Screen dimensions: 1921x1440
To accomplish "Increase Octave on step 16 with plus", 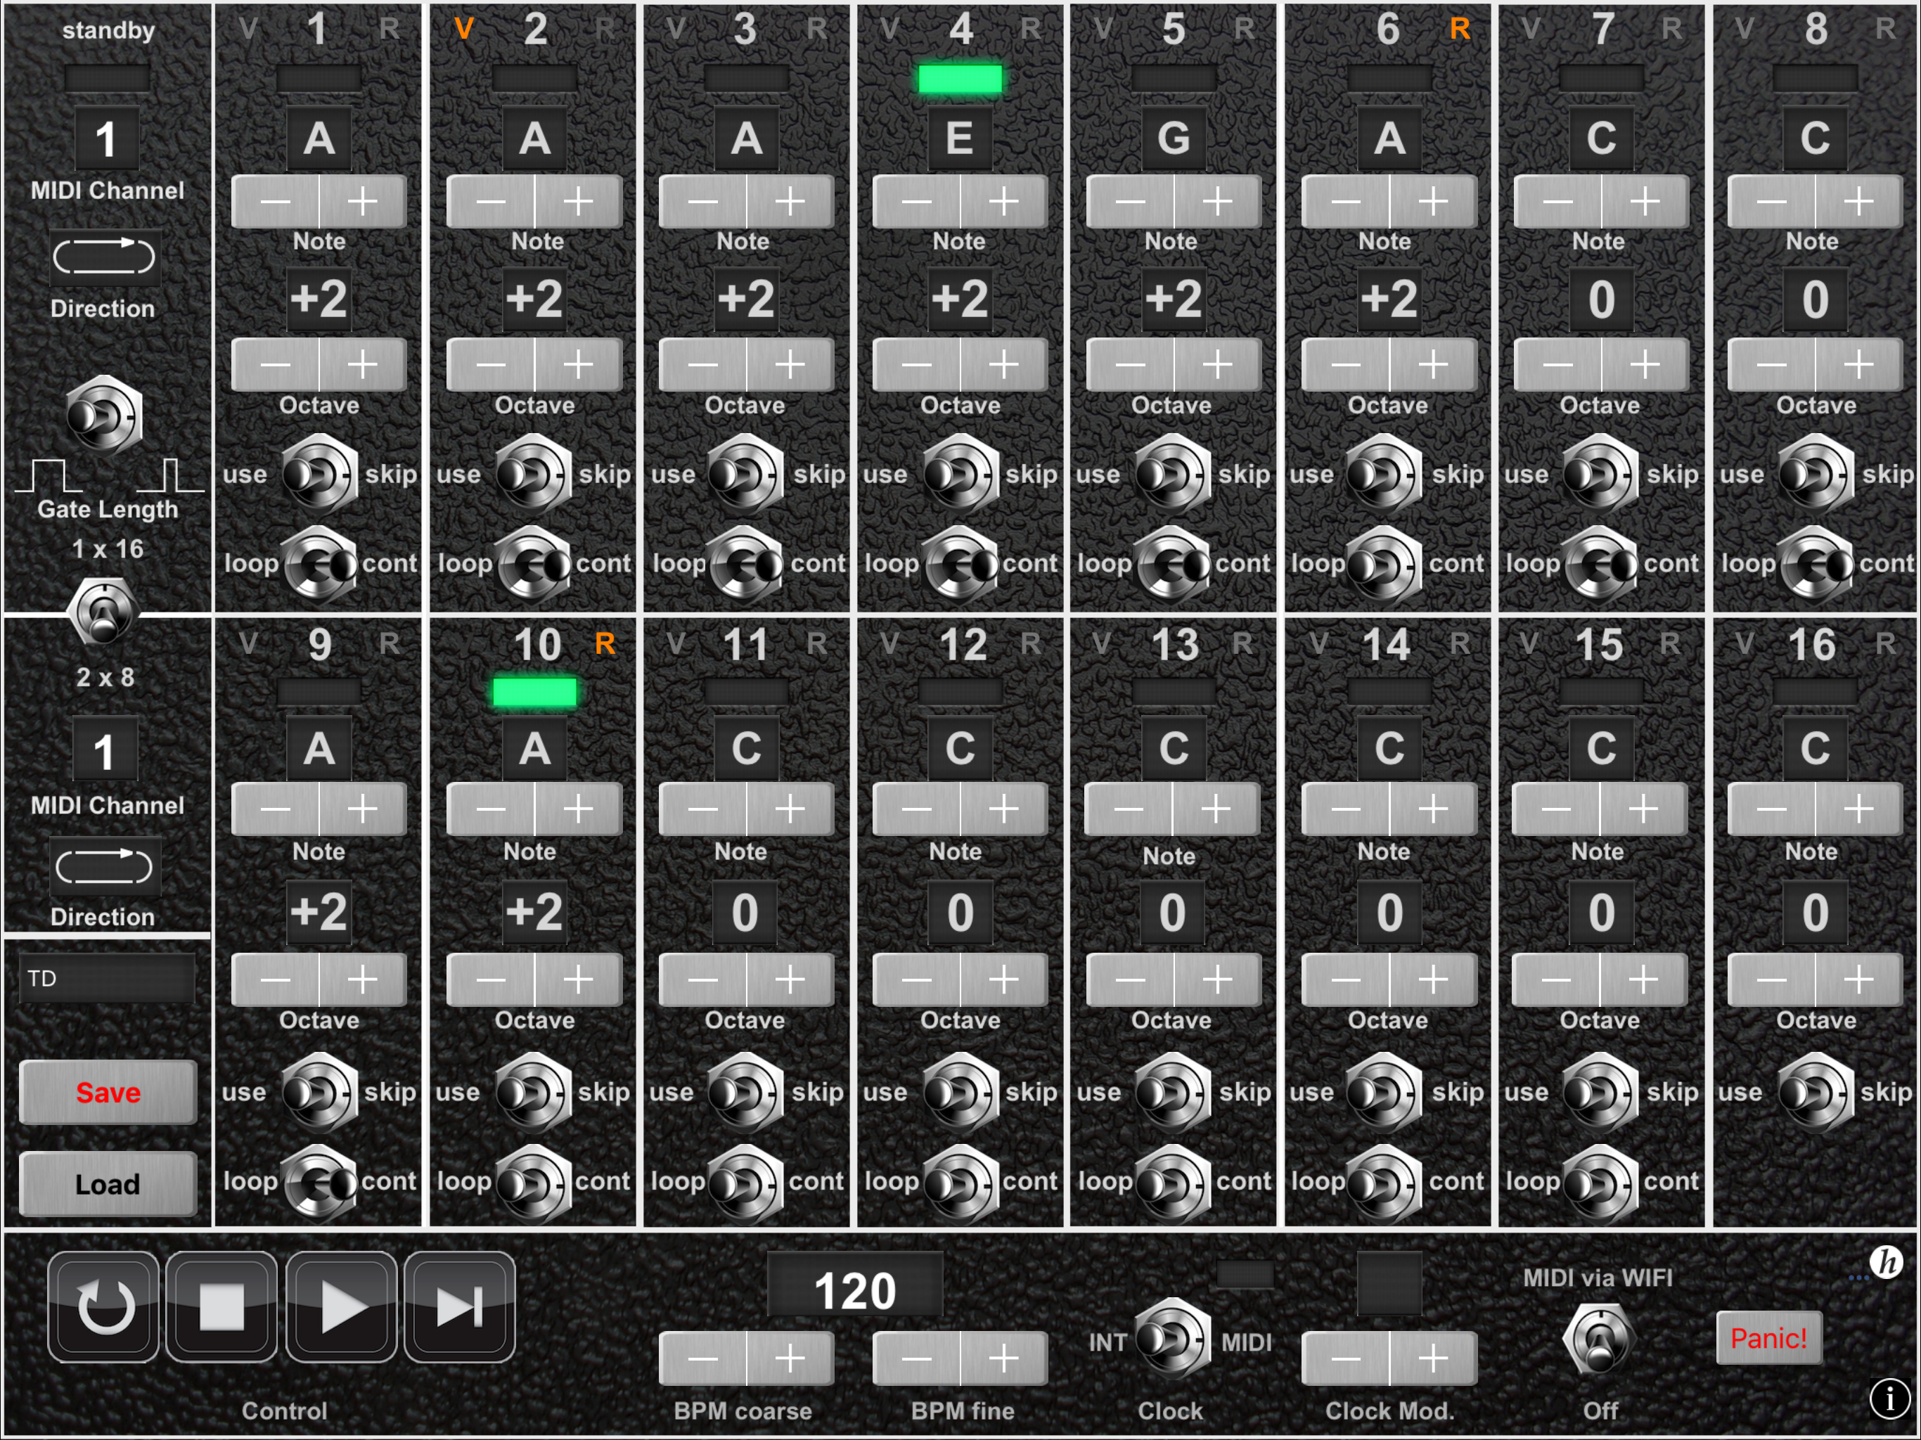I will (x=1859, y=979).
